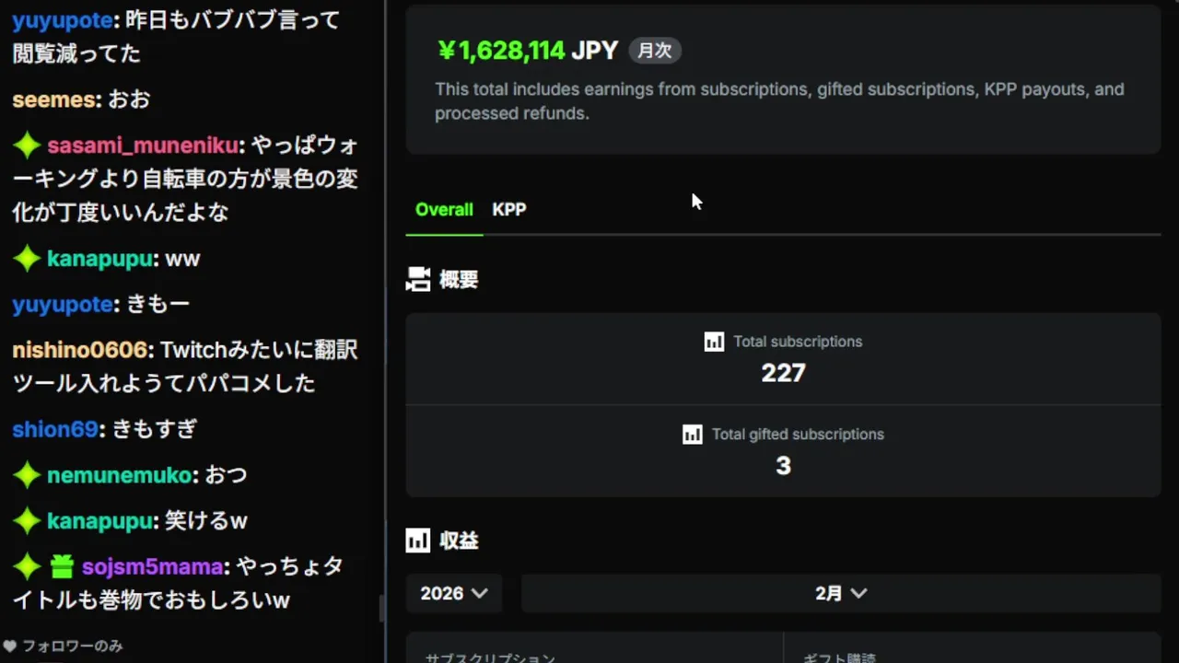Screen dimensions: 1179x663
Task: Click the 概要 section icon
Action: pyautogui.click(x=418, y=279)
